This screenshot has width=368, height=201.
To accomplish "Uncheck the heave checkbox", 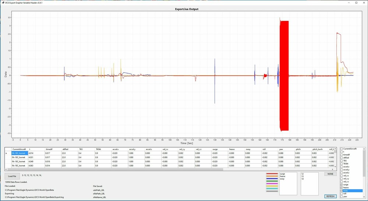I will tap(341, 188).
